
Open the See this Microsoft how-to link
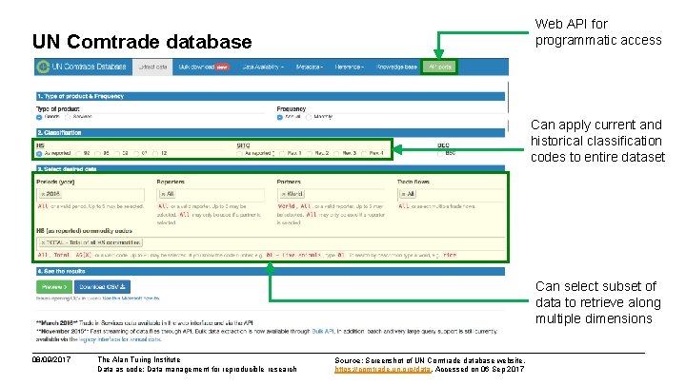131,298
